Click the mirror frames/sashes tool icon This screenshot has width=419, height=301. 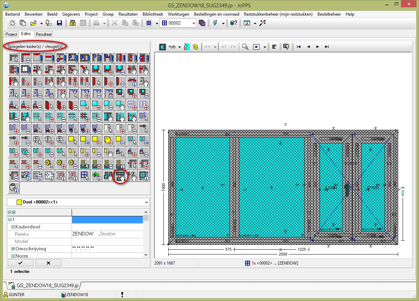120,176
